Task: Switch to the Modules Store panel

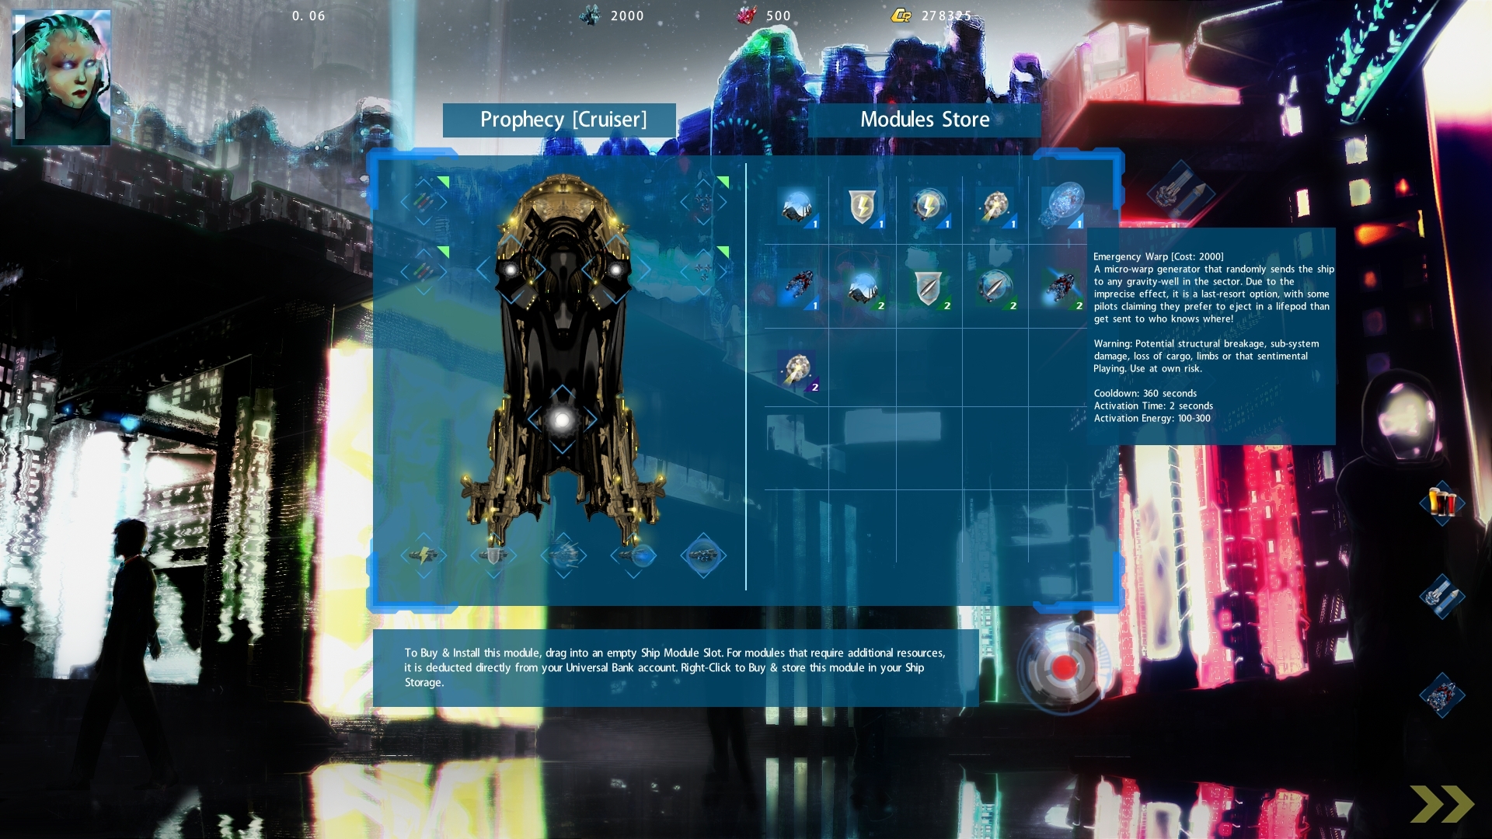Action: coord(925,120)
